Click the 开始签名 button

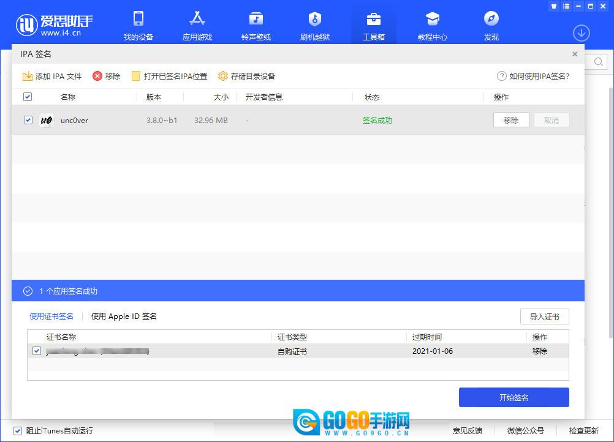pos(514,397)
